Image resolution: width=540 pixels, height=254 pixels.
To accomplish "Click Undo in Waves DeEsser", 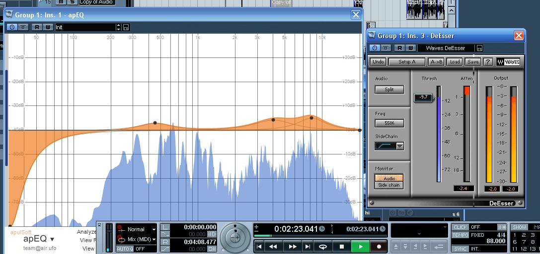I will click(x=378, y=62).
